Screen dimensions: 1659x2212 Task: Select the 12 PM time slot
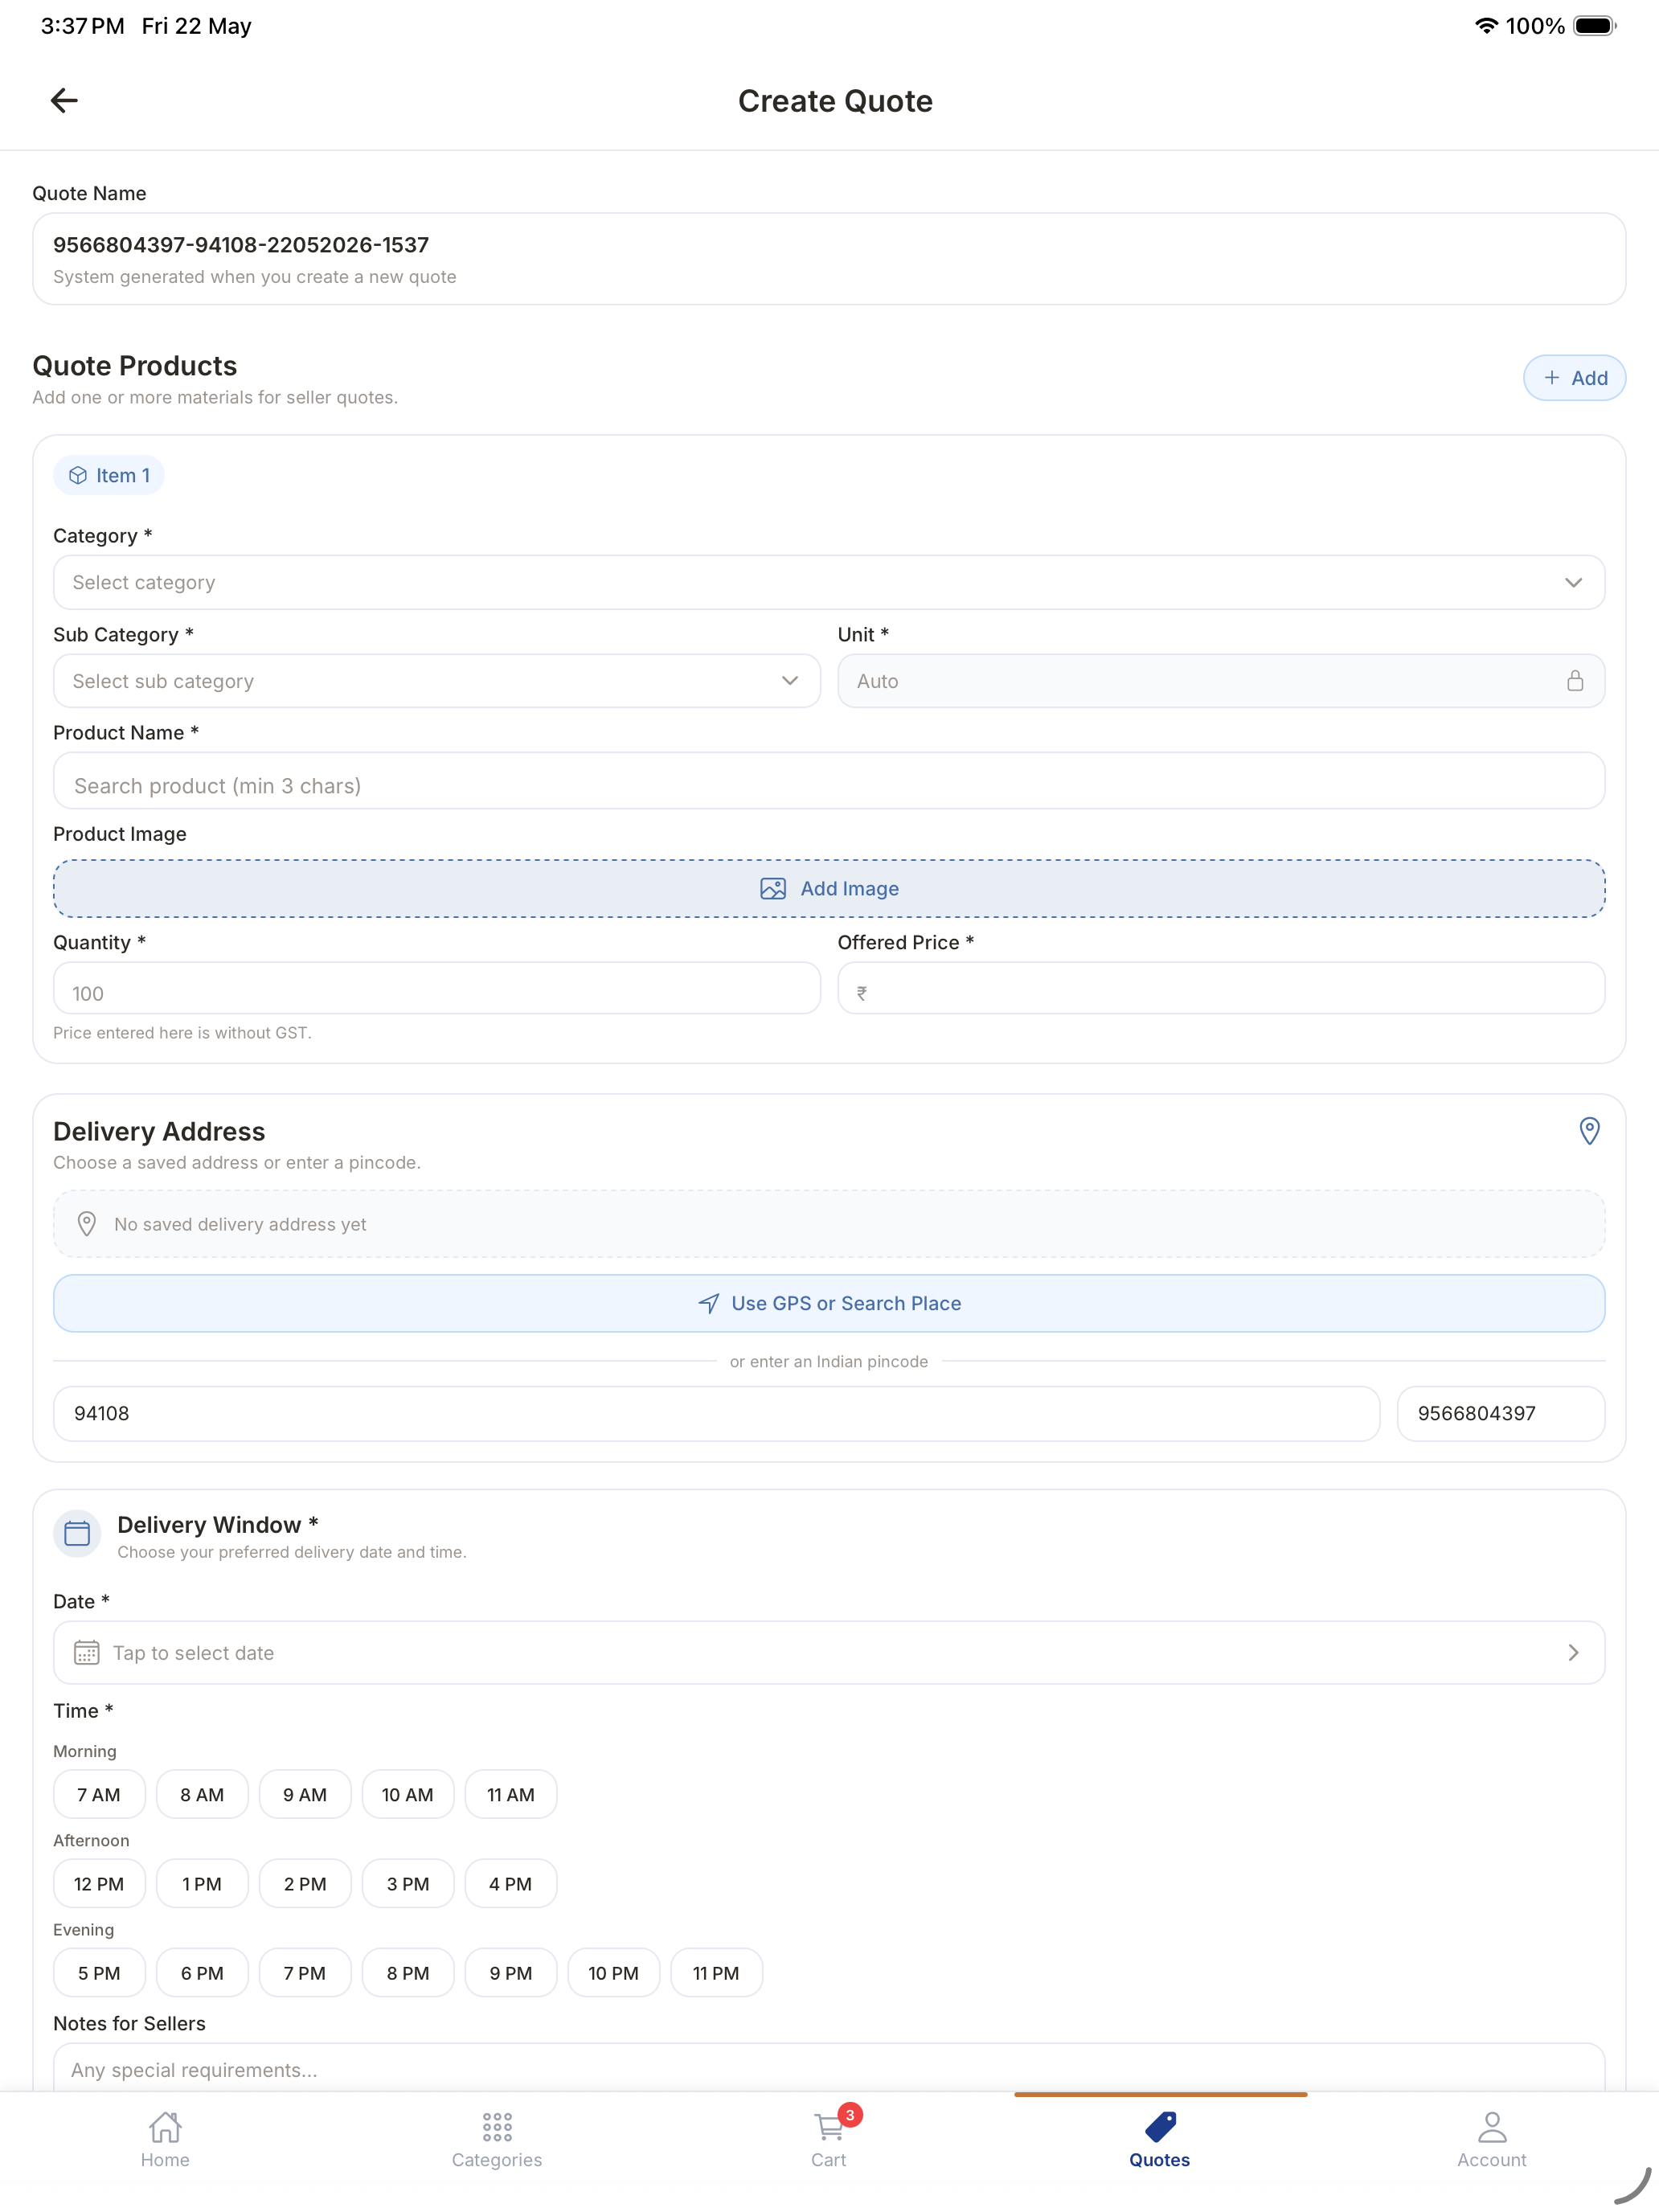[x=99, y=1884]
